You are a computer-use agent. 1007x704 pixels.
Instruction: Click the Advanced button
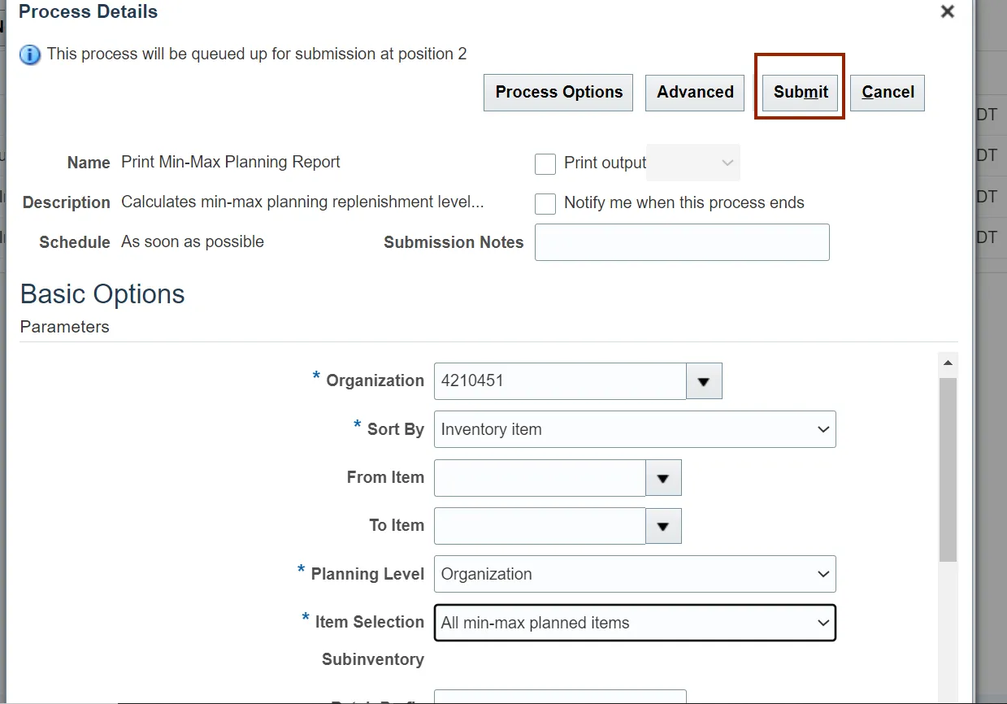695,93
